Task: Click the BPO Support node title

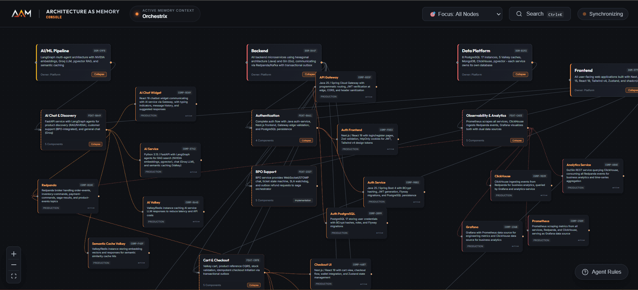Action: coord(266,172)
